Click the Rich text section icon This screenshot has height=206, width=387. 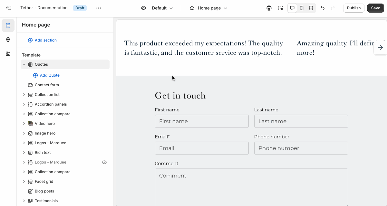30,153
